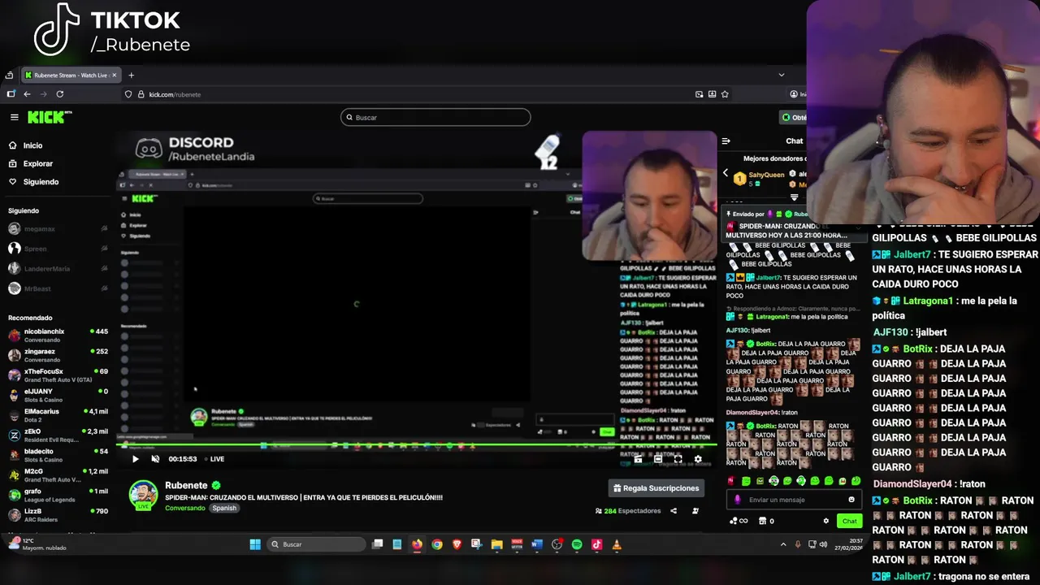This screenshot has width=1040, height=585.
Task: Open recommended channel LizzB
Action: pyautogui.click(x=57, y=514)
